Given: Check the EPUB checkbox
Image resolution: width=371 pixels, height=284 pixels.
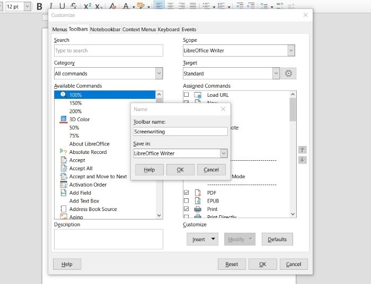Looking at the screenshot, I should coord(187,201).
